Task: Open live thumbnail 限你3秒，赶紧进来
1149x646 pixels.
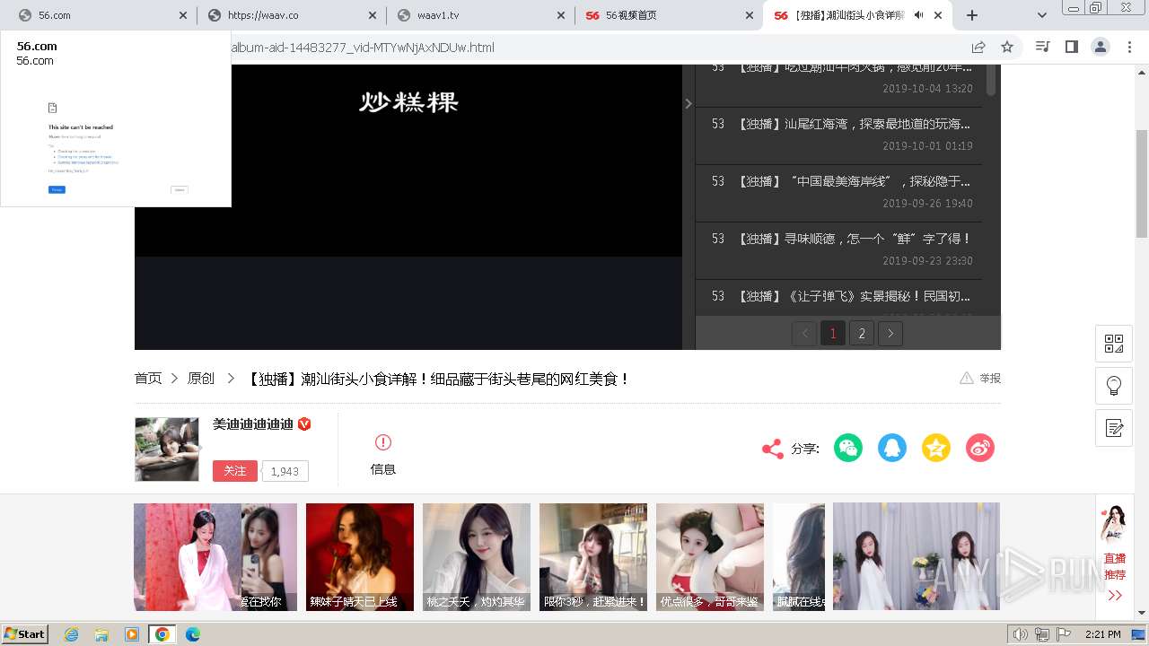Action: (593, 557)
